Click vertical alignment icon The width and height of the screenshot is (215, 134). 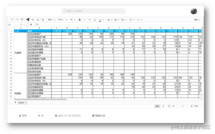point(138,20)
